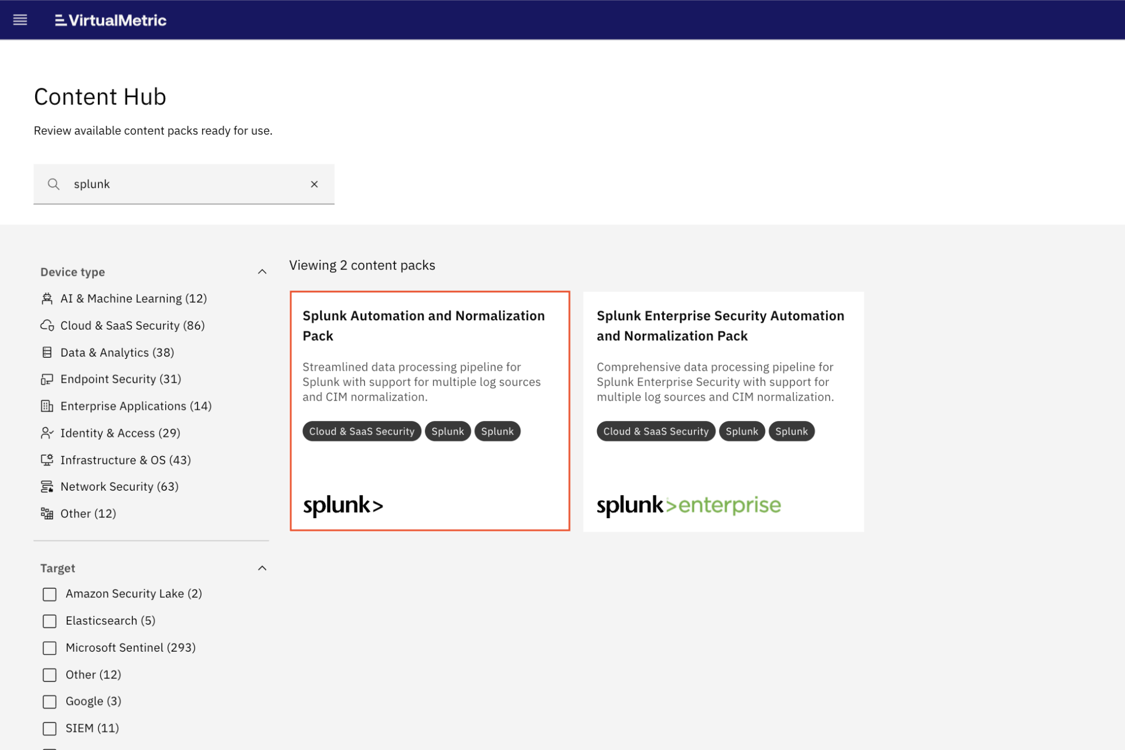Click the Elasticsearch (5) label
1125x750 pixels.
pyautogui.click(x=111, y=621)
